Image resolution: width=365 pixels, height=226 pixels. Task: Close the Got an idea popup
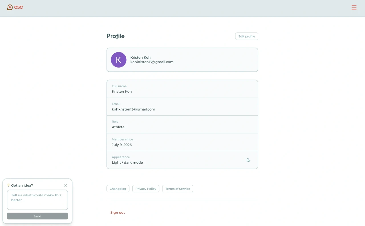[66, 186]
